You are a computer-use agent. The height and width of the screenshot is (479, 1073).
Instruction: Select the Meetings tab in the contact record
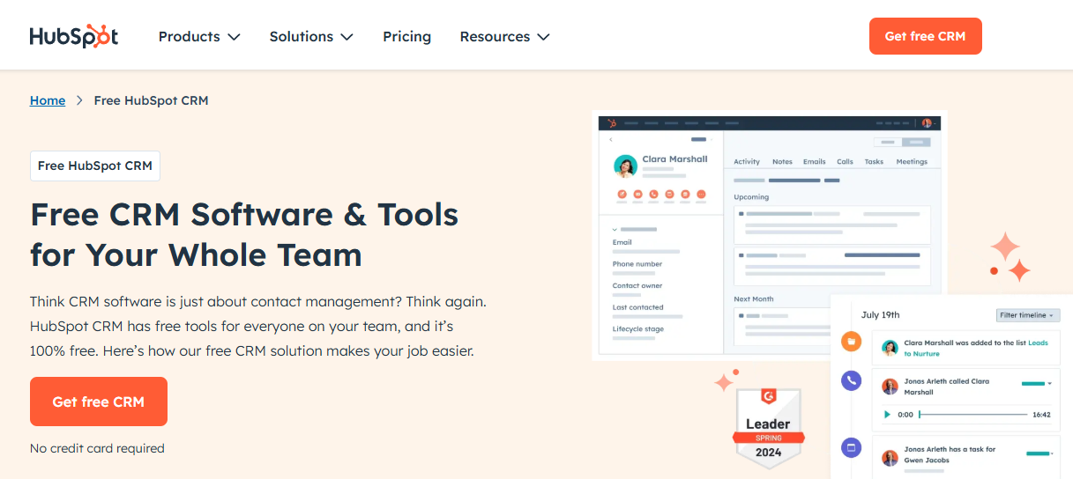click(912, 162)
